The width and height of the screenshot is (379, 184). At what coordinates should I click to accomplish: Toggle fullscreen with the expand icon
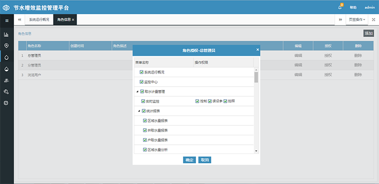(x=373, y=19)
